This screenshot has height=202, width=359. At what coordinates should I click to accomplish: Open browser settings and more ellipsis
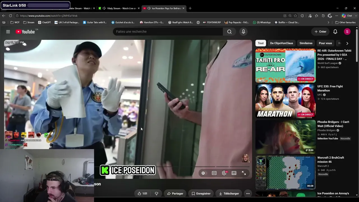tap(337, 16)
